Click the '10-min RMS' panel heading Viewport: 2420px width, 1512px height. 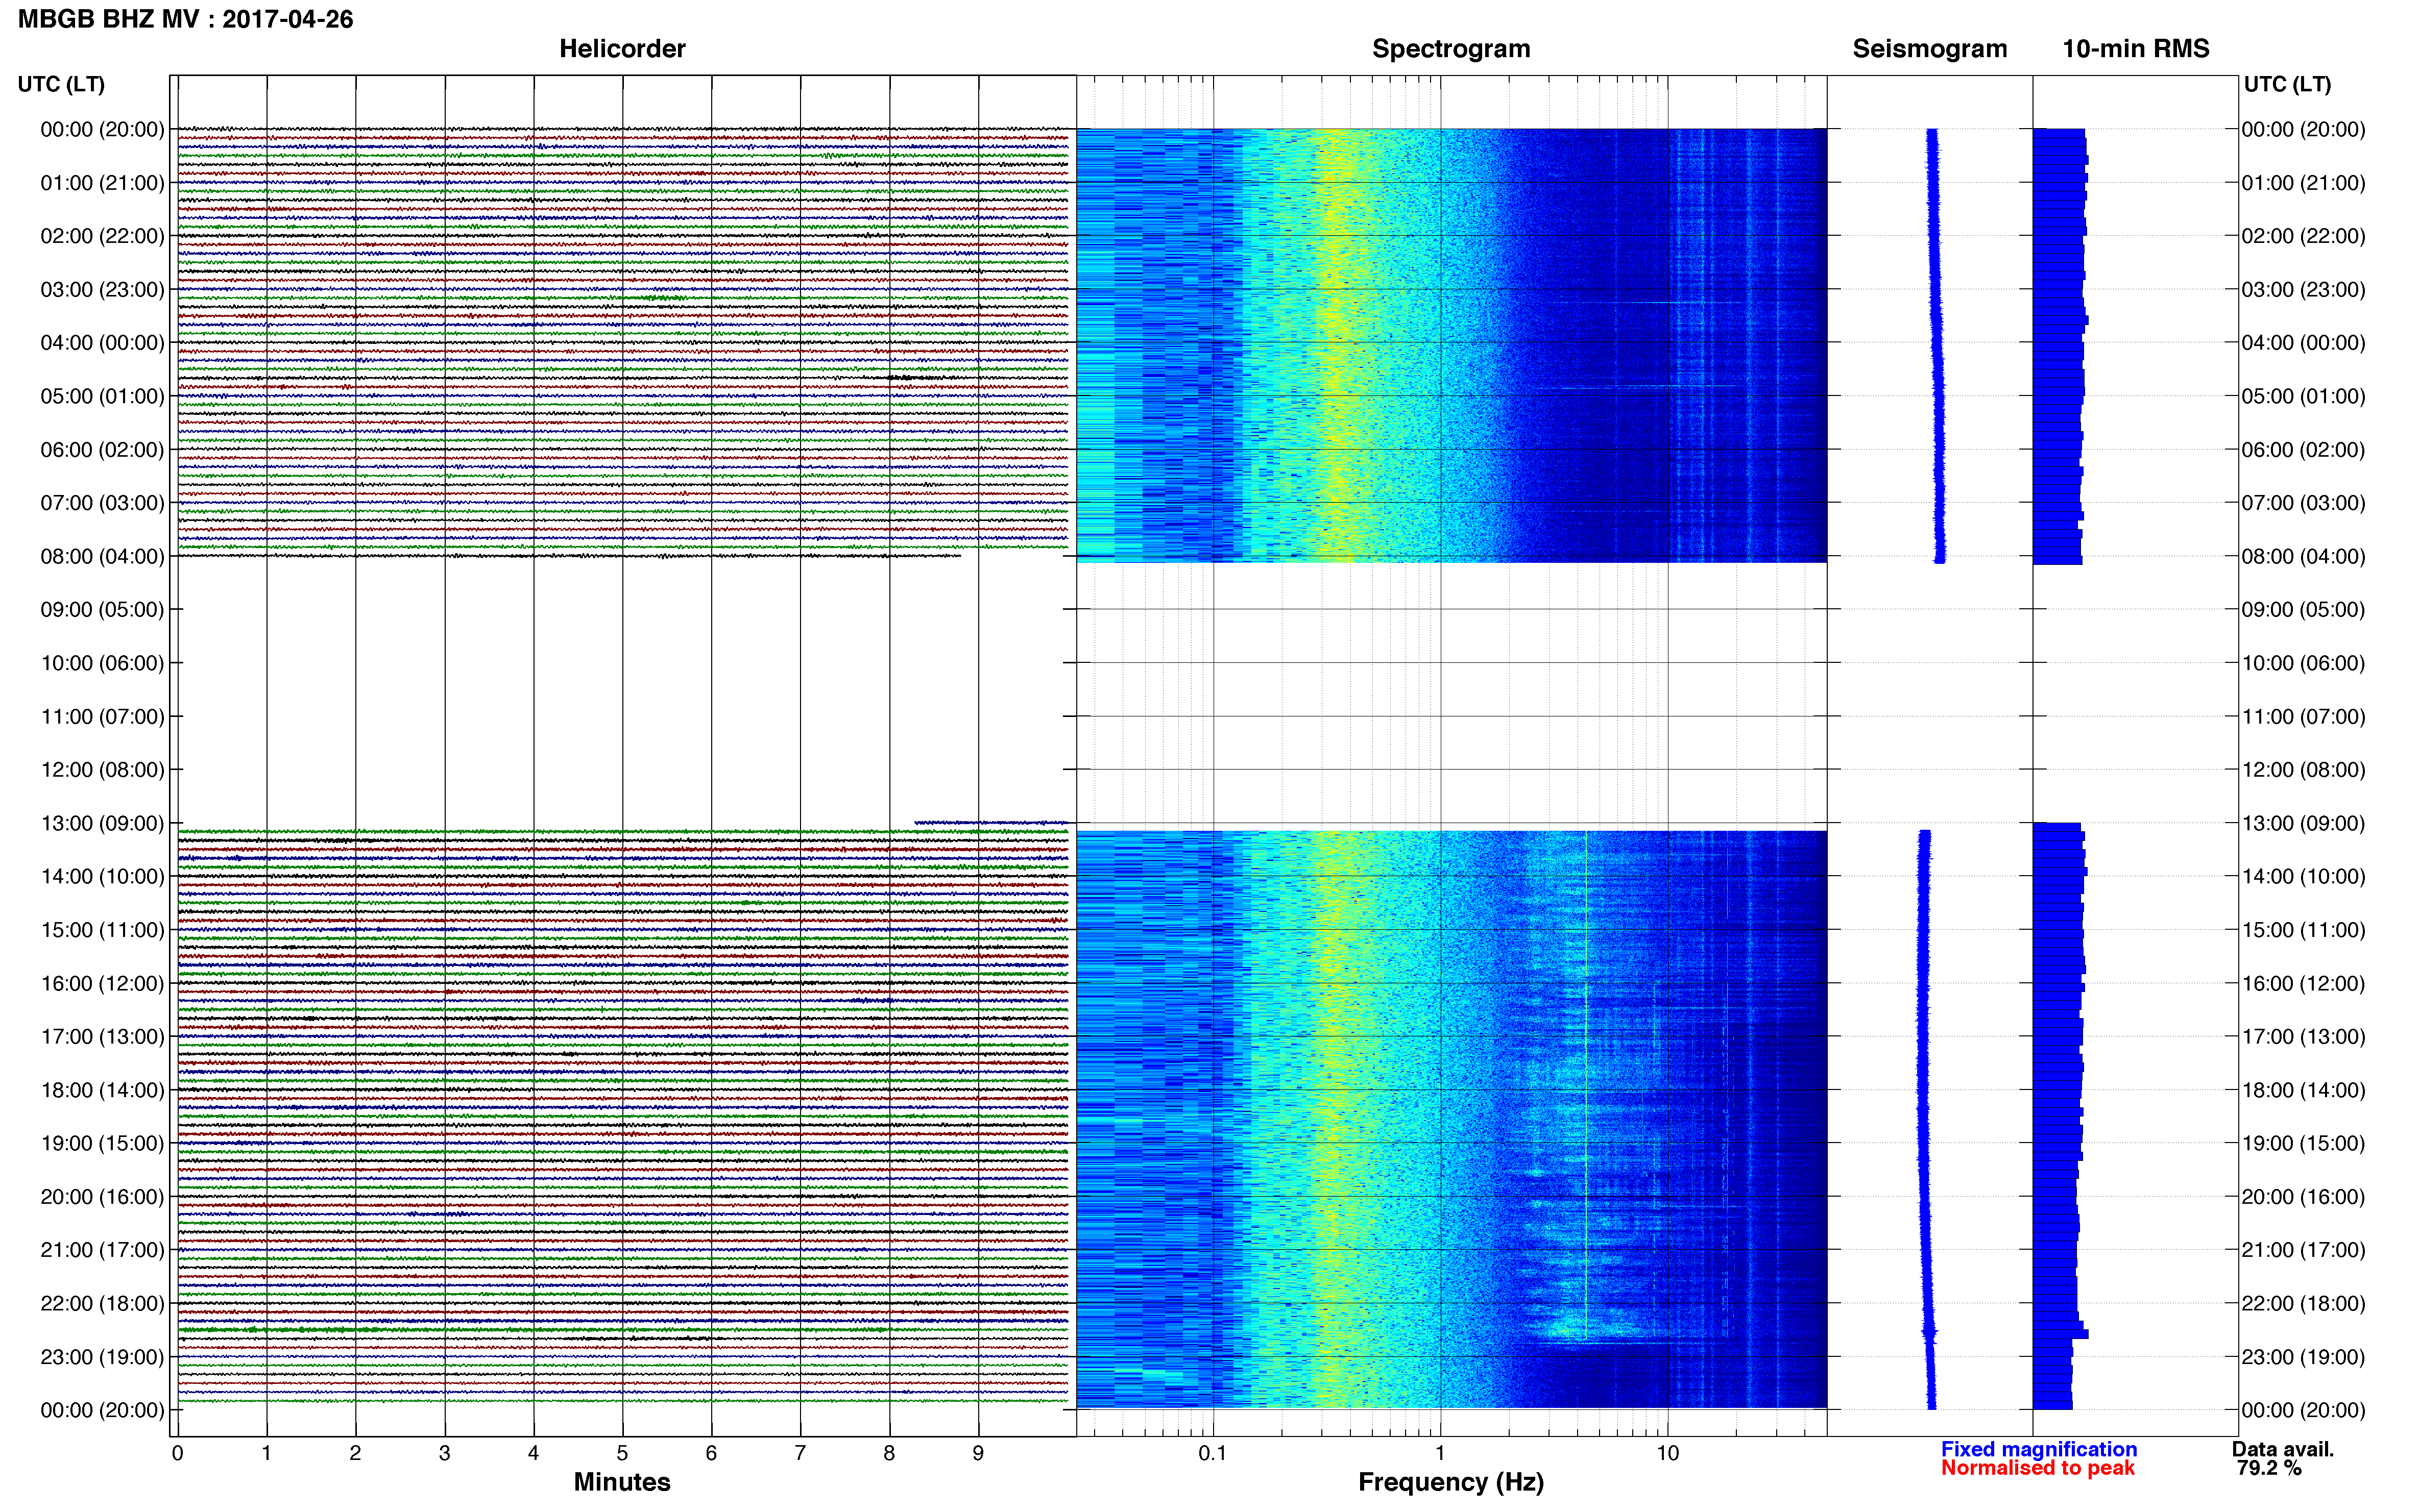coord(2136,49)
